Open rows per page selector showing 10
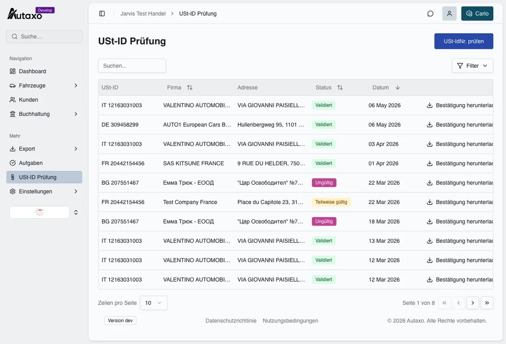506x344 pixels. [153, 303]
